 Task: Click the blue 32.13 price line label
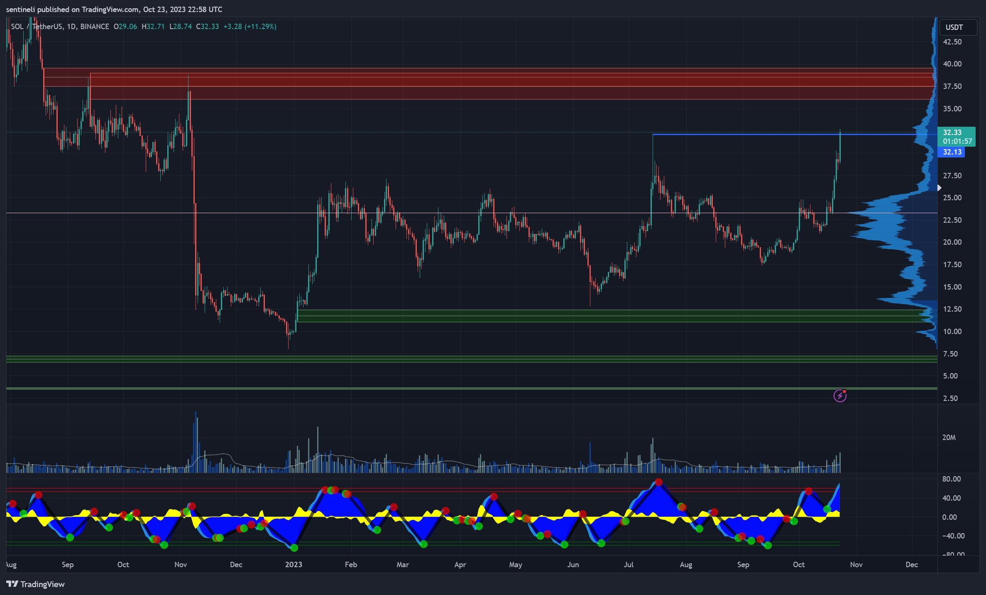(952, 152)
